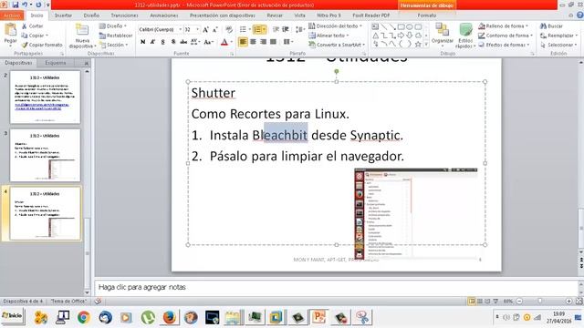584x328 pixels.
Task: Toggle italic K formatting
Action: [152, 42]
